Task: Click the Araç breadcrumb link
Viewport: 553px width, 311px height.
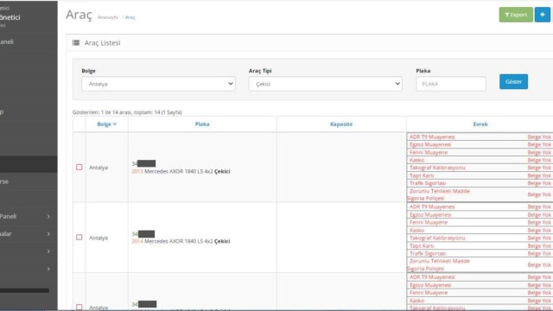Action: (130, 17)
